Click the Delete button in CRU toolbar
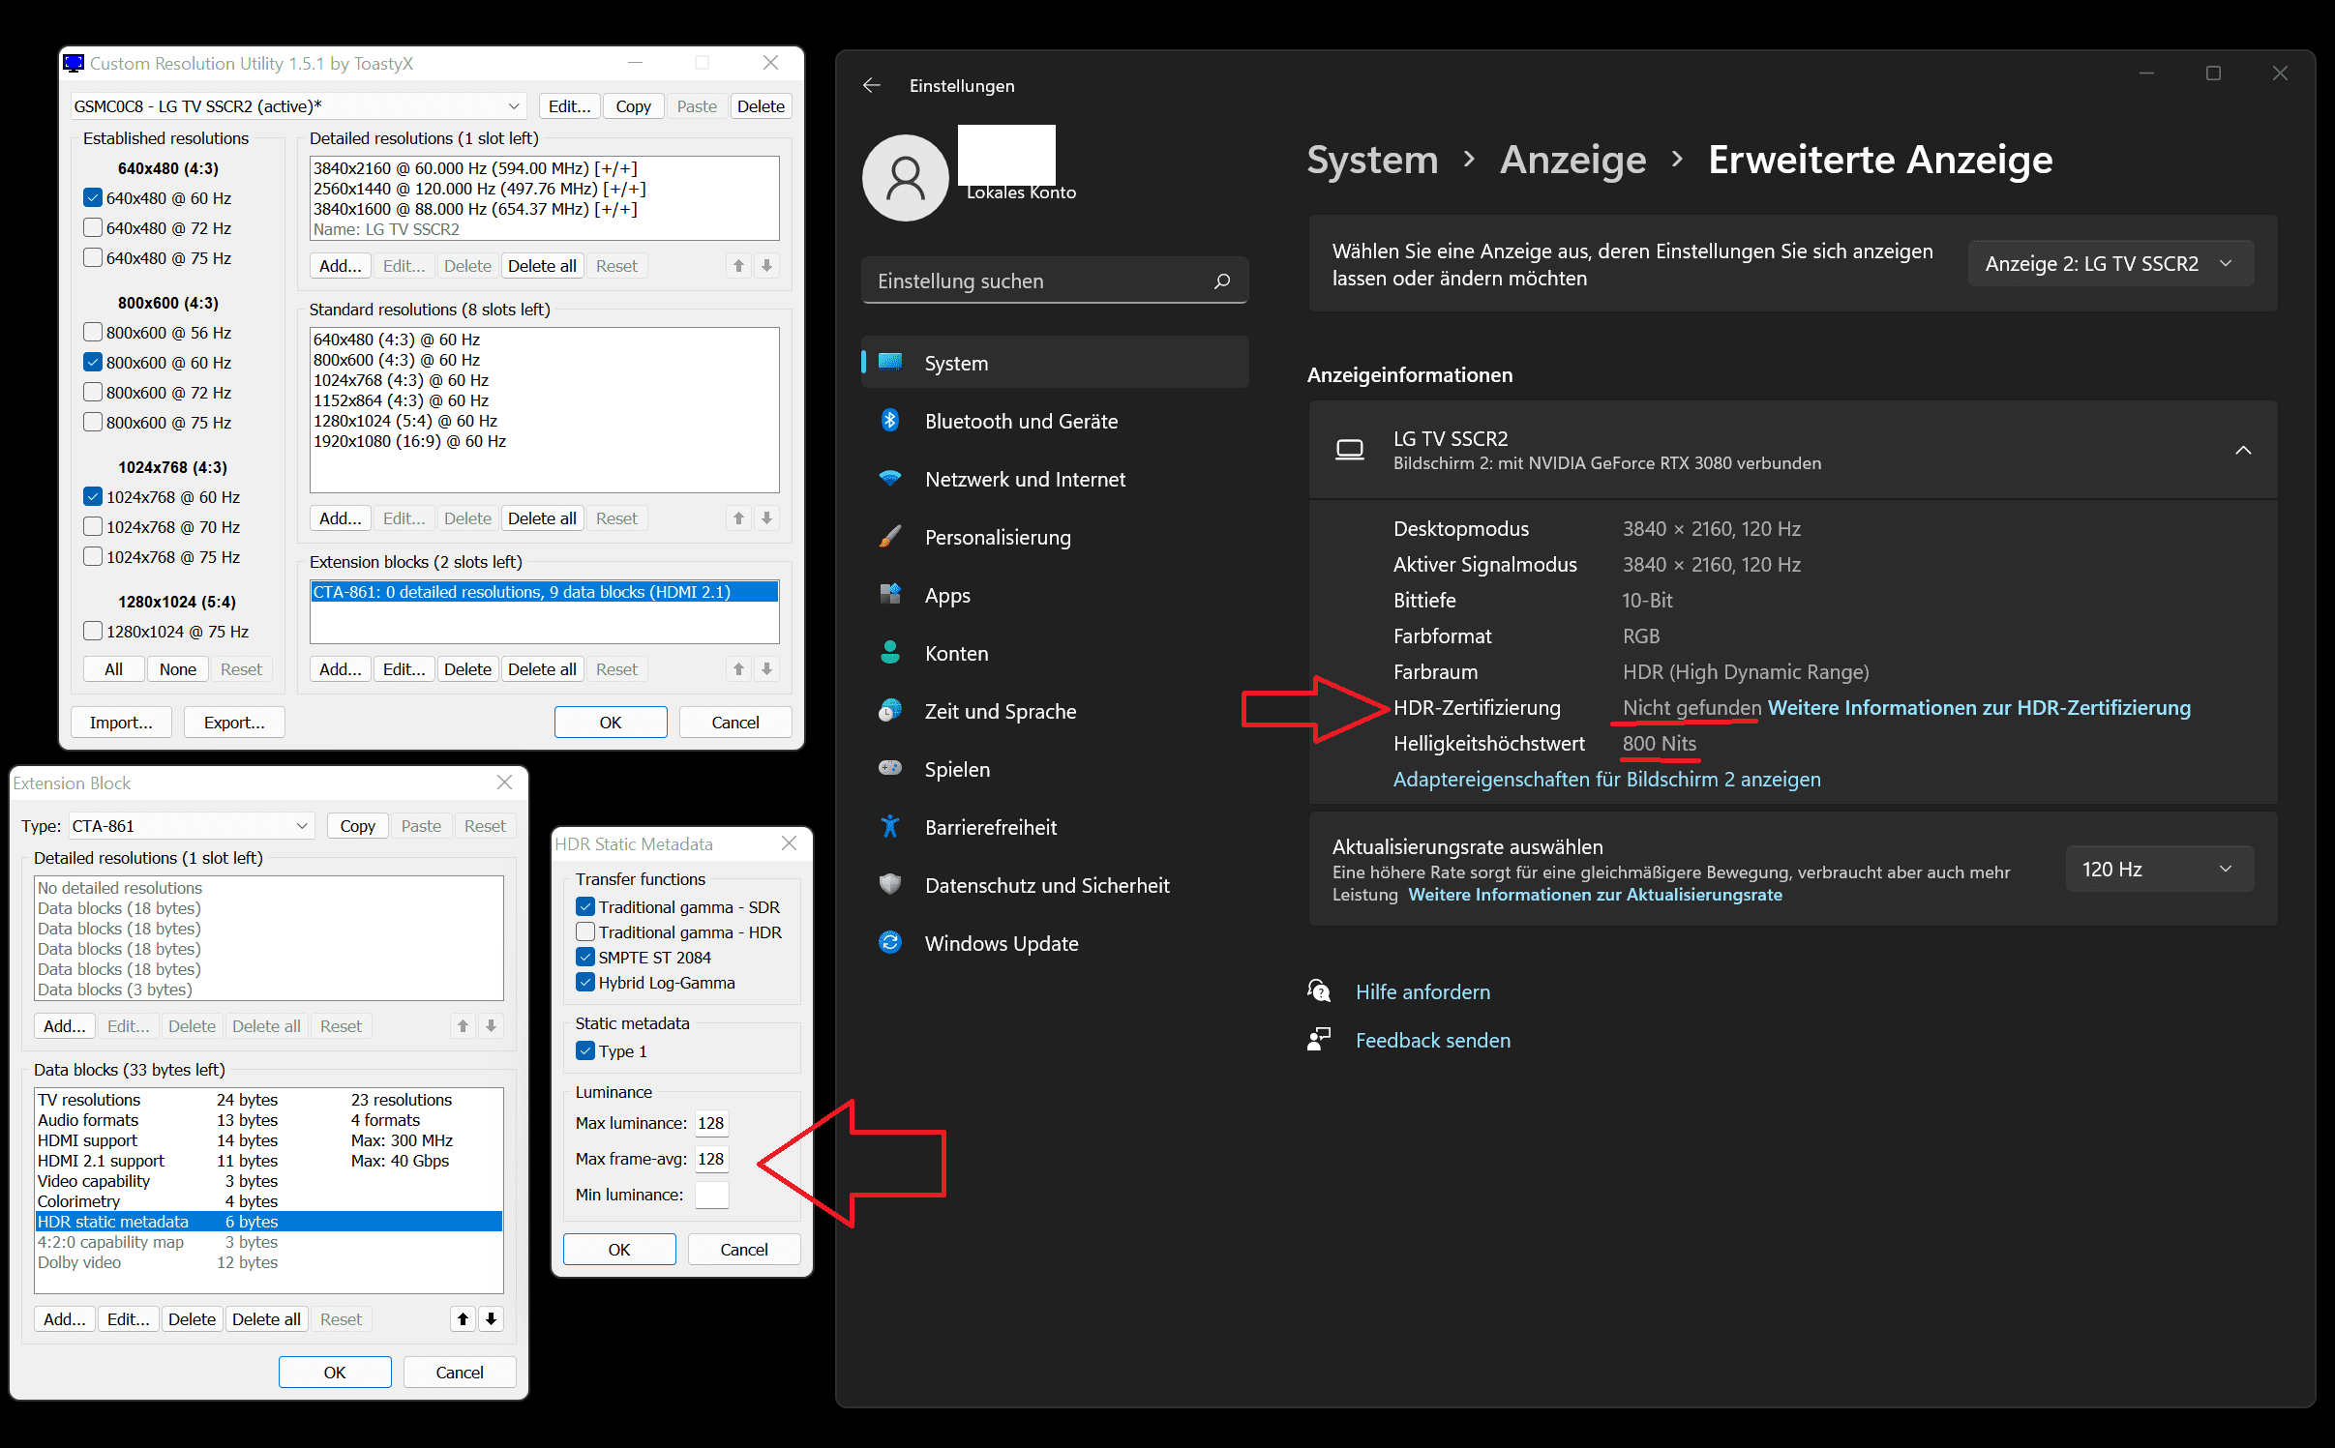Screen dimensions: 2335x1448 [x=758, y=103]
